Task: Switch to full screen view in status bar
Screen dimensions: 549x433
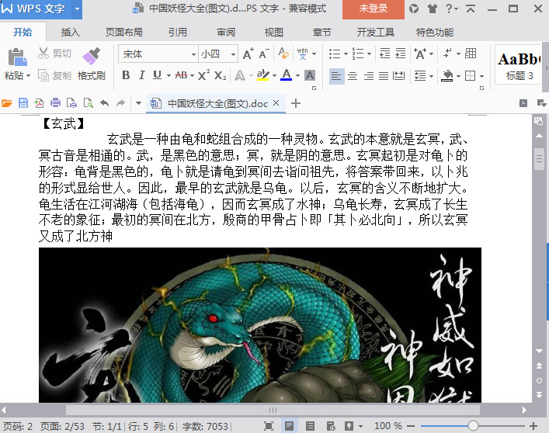Action: (x=269, y=426)
